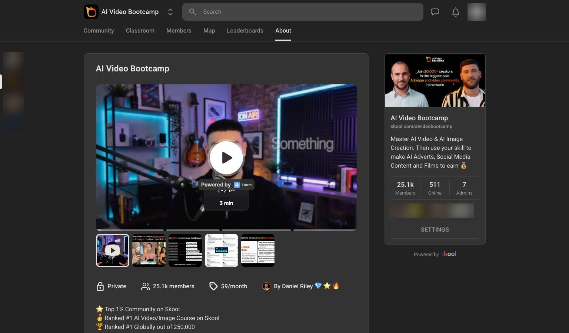
Task: Play the intro video
Action: pos(226,158)
